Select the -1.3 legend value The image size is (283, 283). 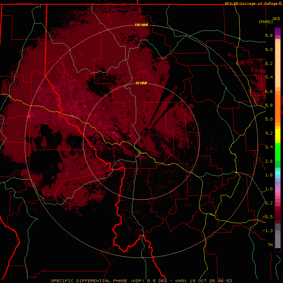(x=268, y=231)
